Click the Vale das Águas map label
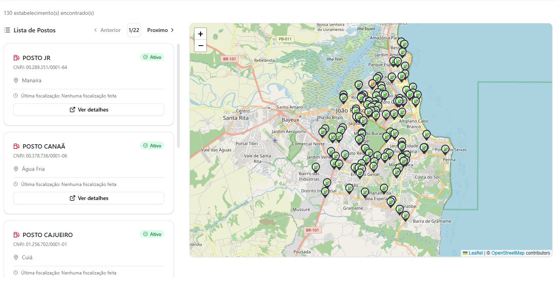The height and width of the screenshot is (285, 558). pyautogui.click(x=216, y=150)
